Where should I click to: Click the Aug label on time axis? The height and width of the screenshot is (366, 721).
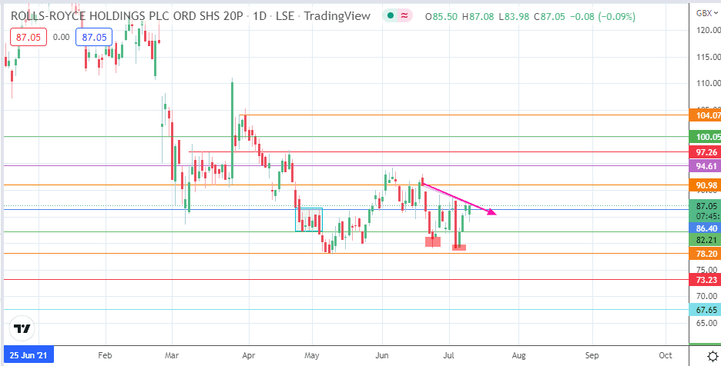[x=519, y=355]
